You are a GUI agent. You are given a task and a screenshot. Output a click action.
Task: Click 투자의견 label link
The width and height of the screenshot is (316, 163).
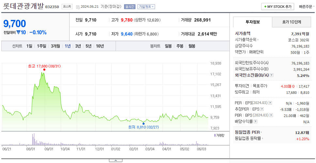pos(242,86)
